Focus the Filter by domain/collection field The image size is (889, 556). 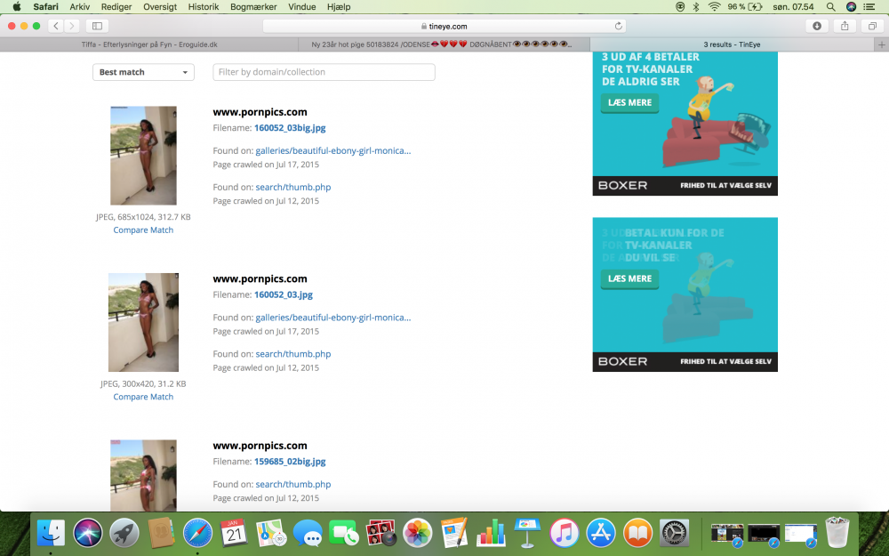click(x=324, y=72)
